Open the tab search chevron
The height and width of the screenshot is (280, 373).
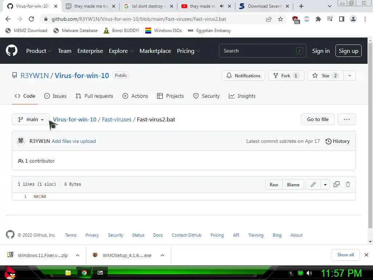[329, 6]
